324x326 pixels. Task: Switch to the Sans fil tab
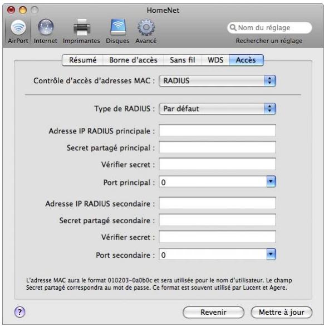pyautogui.click(x=183, y=60)
